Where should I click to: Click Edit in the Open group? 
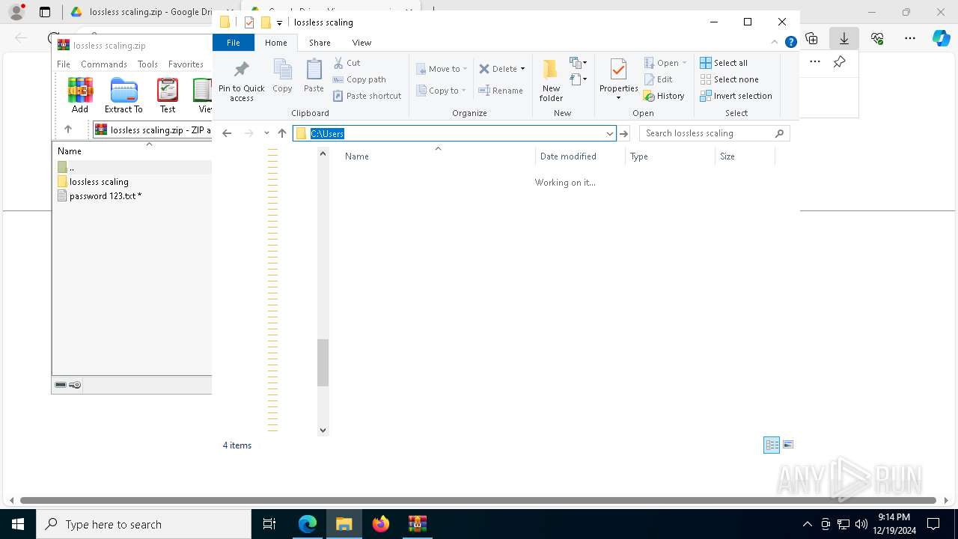658,79
